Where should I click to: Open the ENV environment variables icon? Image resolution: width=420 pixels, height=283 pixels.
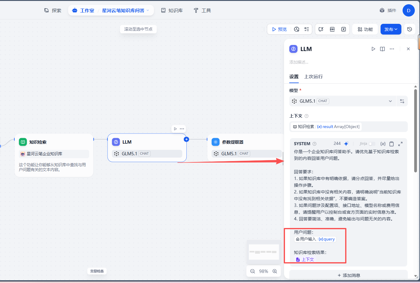click(332, 29)
